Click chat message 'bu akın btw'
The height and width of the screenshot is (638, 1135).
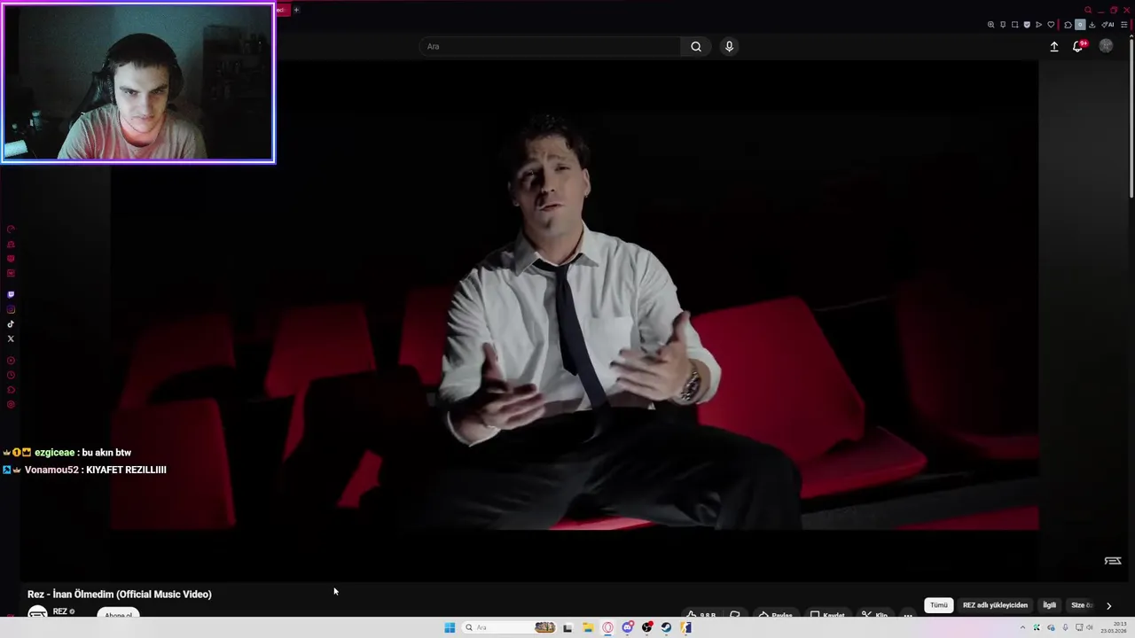tap(106, 453)
